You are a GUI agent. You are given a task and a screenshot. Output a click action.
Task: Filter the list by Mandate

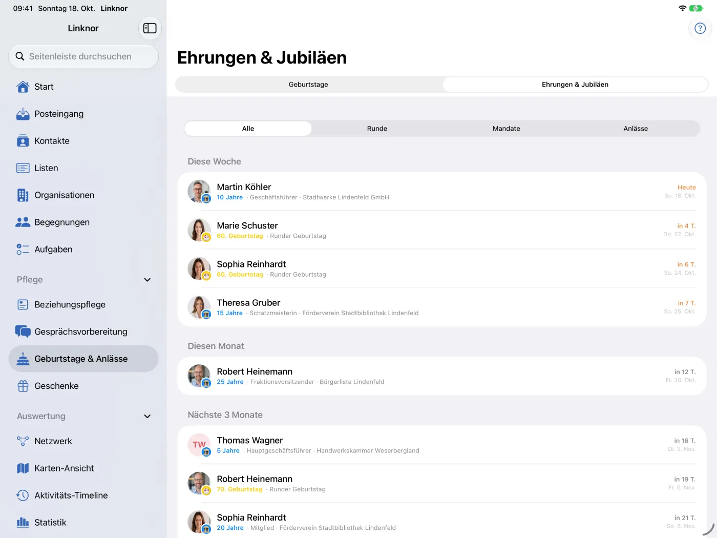(507, 129)
